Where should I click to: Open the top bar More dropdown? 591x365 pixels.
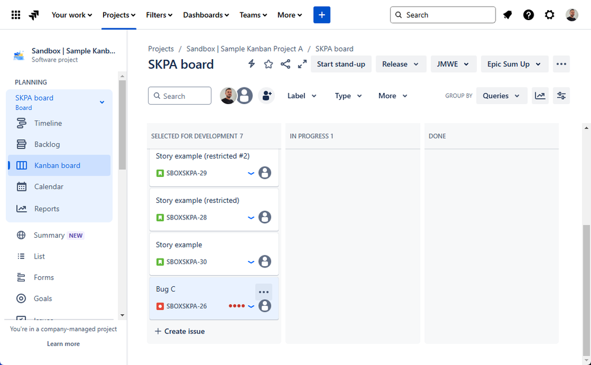(290, 15)
